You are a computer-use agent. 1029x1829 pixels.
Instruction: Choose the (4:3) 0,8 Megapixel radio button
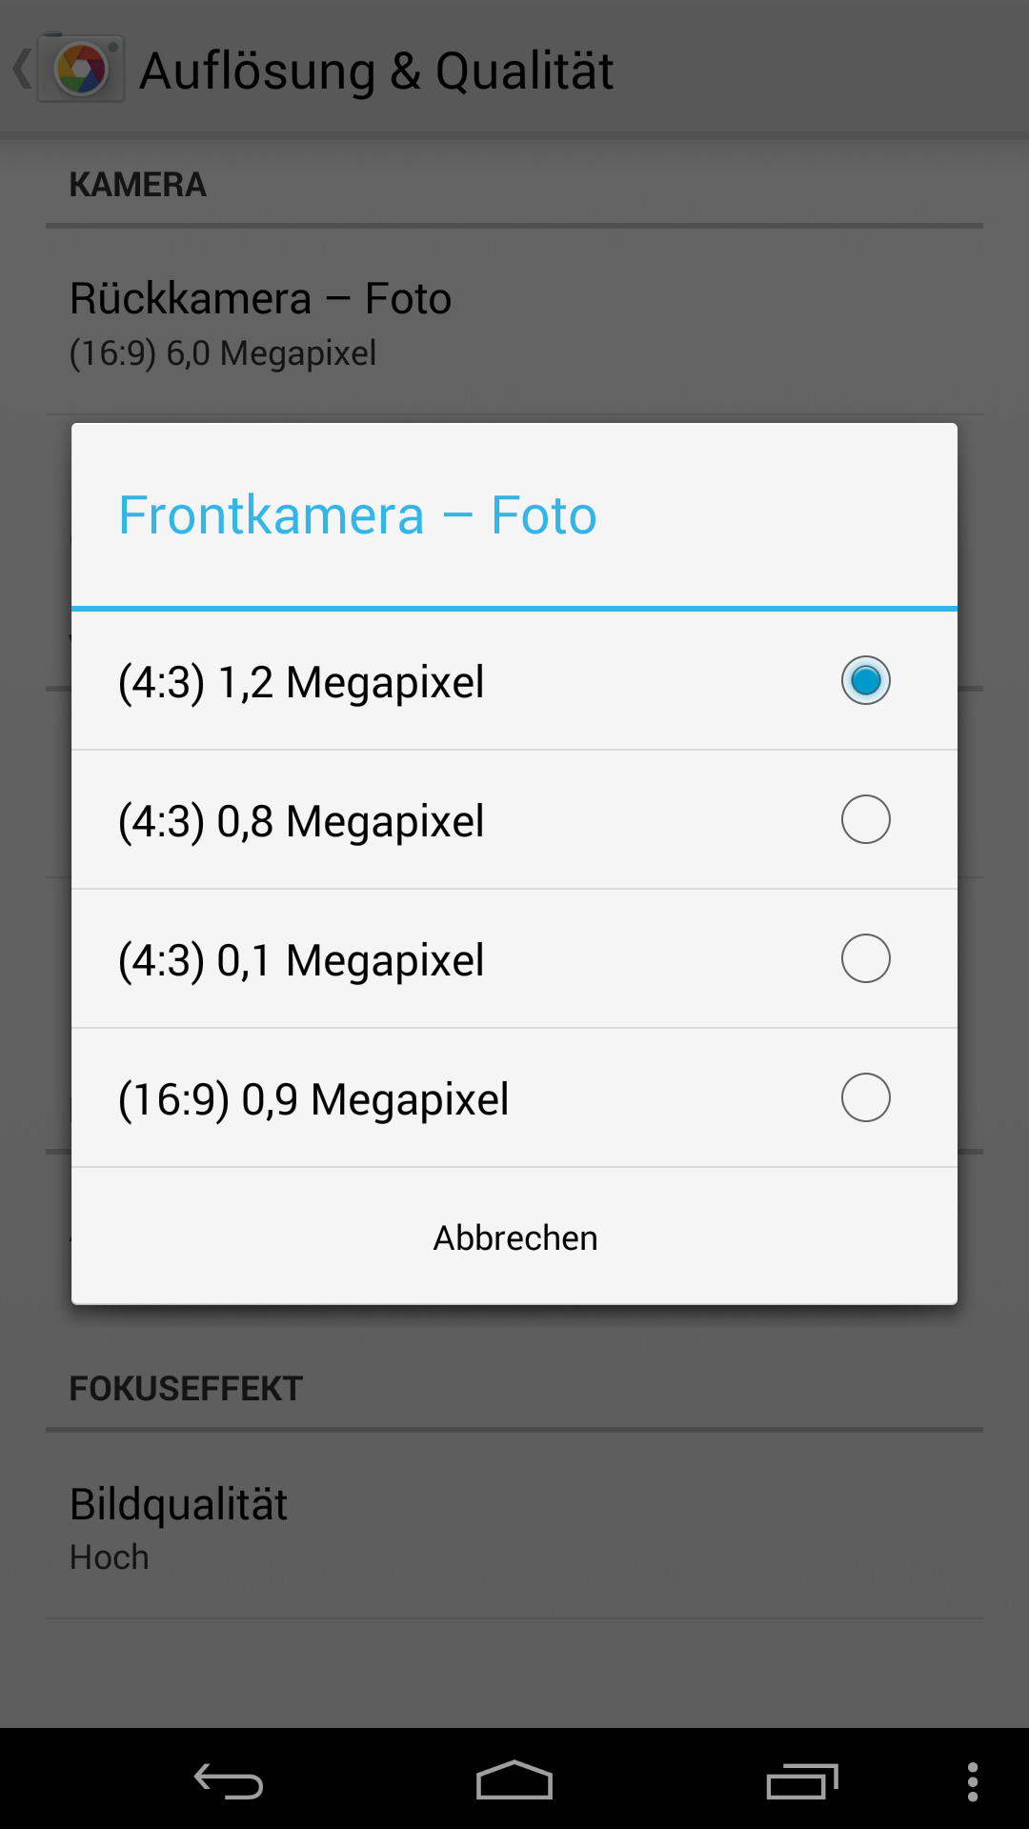tap(865, 819)
